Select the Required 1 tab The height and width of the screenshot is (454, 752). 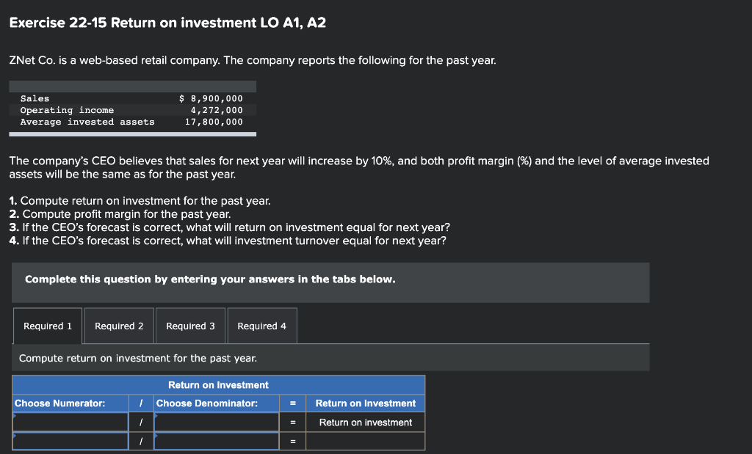point(47,325)
